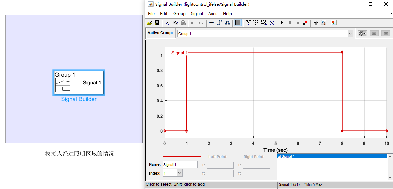Select the zoom in Y icon
This screenshot has height=189, width=393.
(x=256, y=23)
